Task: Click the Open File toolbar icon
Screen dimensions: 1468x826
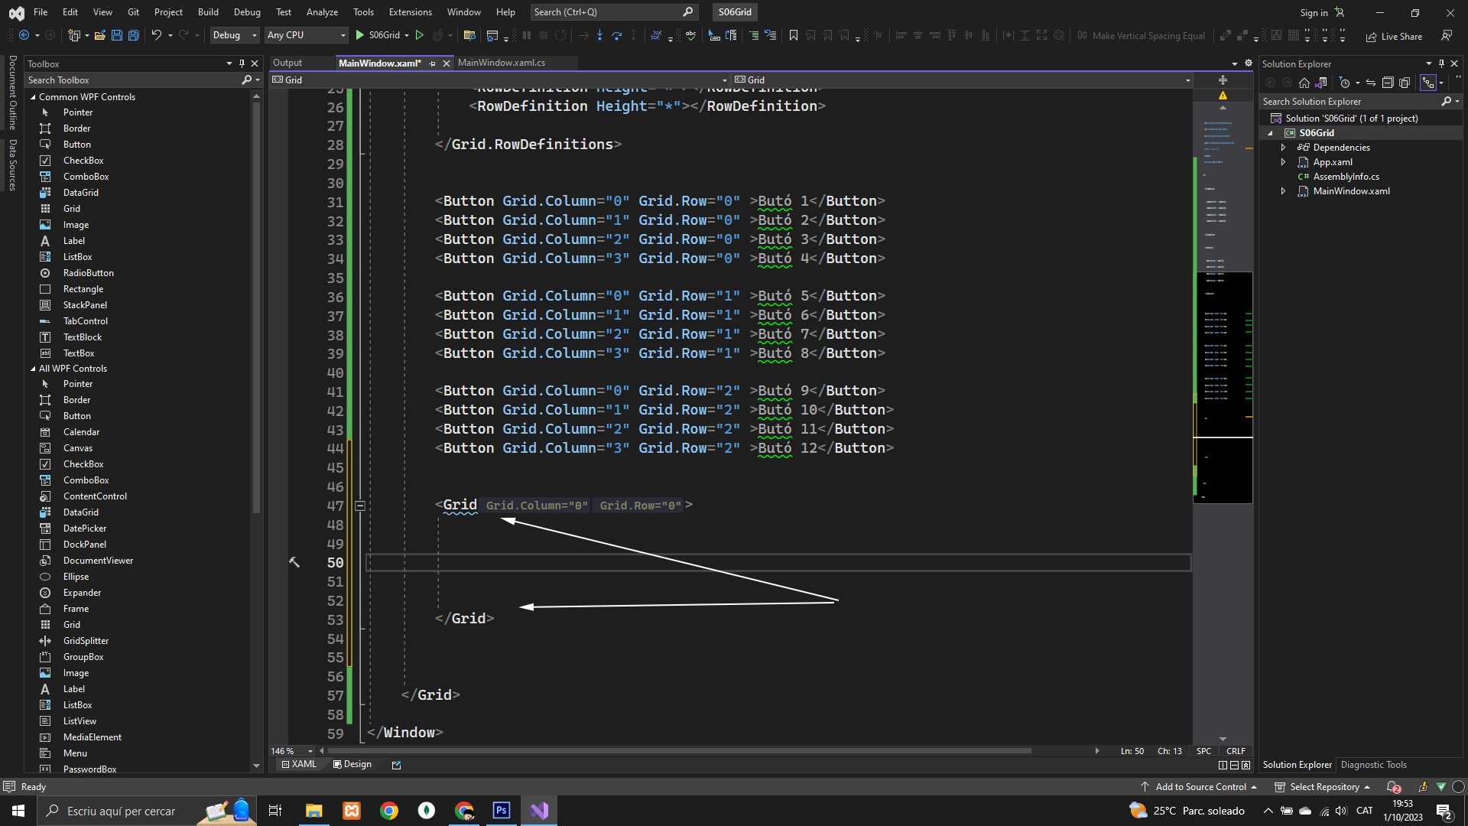Action: coord(99,35)
